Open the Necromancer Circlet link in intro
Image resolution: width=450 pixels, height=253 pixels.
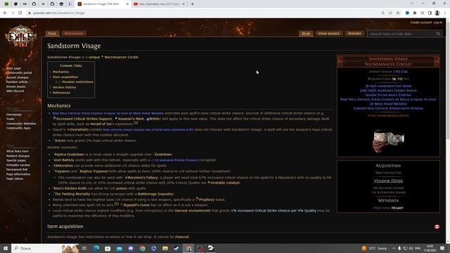(x=121, y=57)
